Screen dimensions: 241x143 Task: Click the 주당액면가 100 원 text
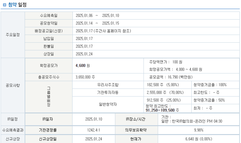(166, 62)
